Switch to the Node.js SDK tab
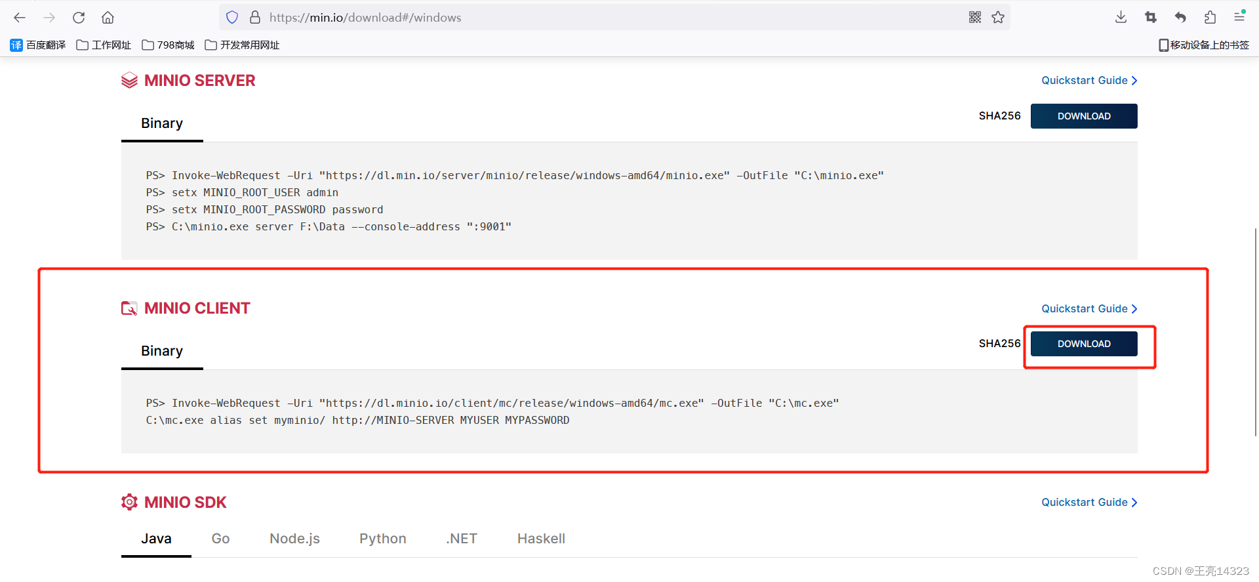Image resolution: width=1259 pixels, height=582 pixels. point(294,539)
